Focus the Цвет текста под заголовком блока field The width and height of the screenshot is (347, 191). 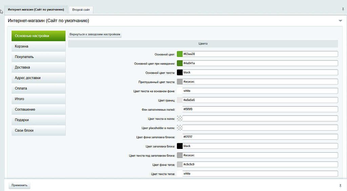260,155
